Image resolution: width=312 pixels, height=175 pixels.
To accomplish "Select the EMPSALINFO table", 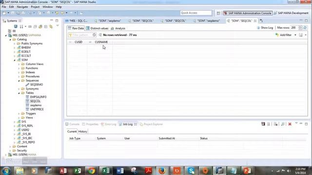I will [38, 97].
